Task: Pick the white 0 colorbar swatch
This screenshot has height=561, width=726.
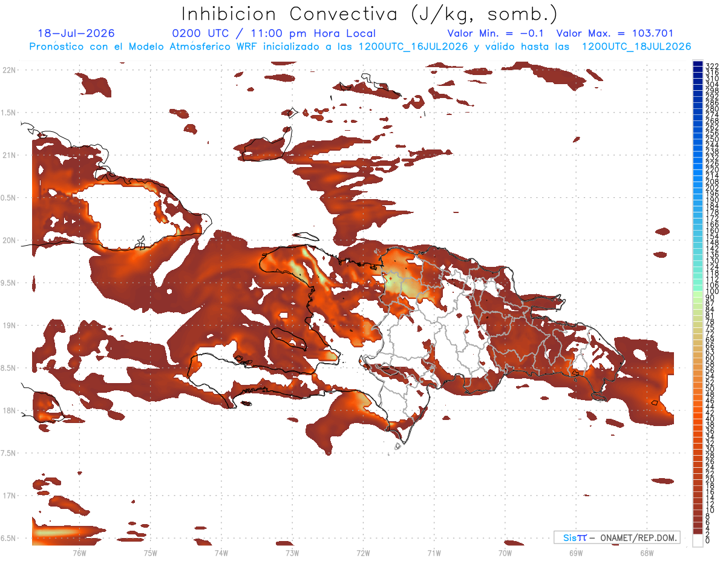Action: point(698,540)
